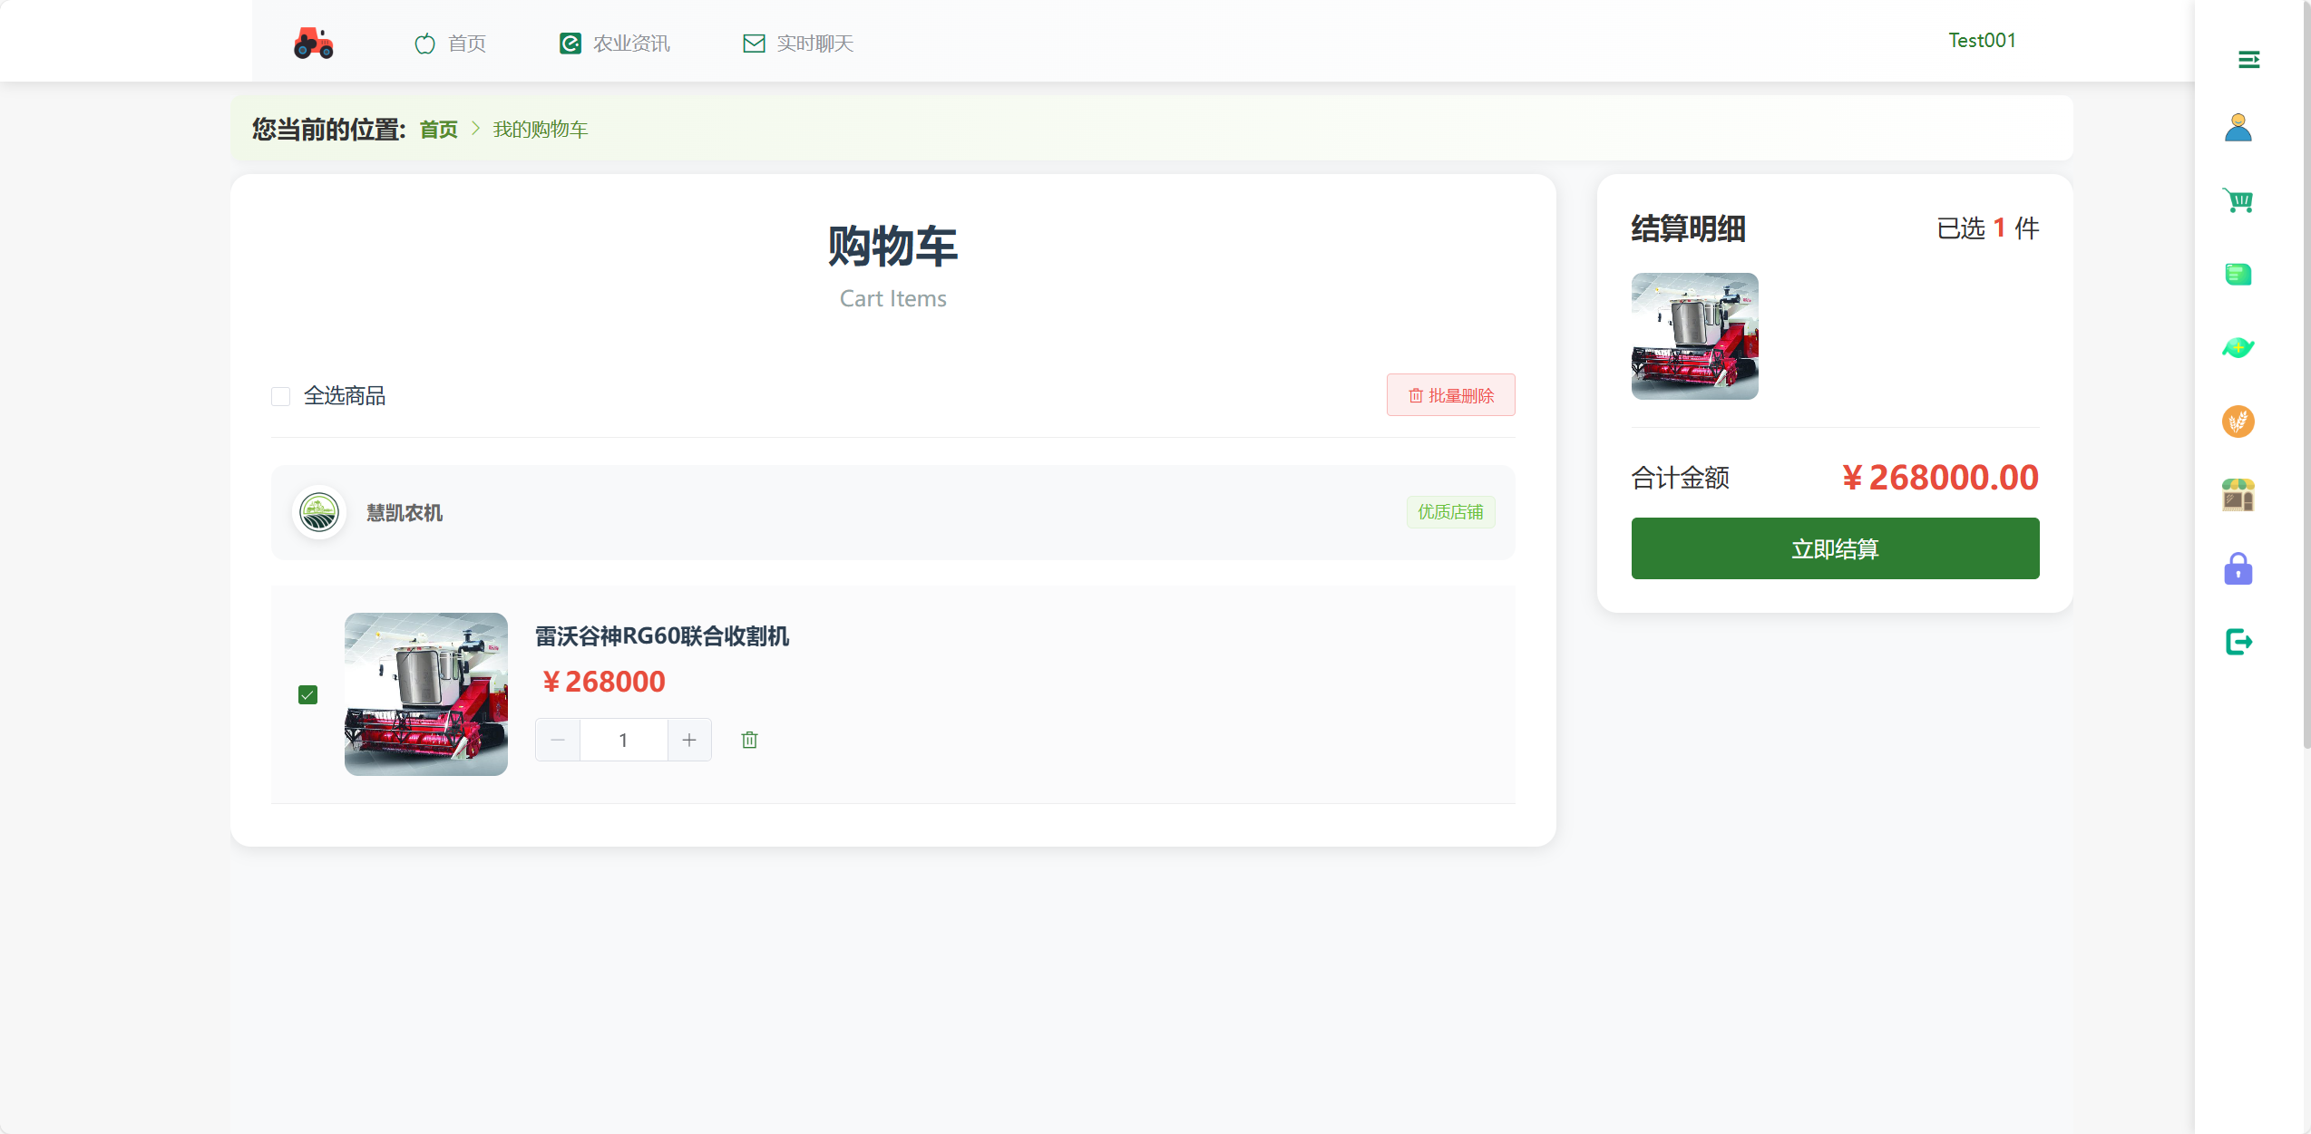Open the shopping cart sidebar icon
The height and width of the screenshot is (1134, 2311).
coord(2238,200)
